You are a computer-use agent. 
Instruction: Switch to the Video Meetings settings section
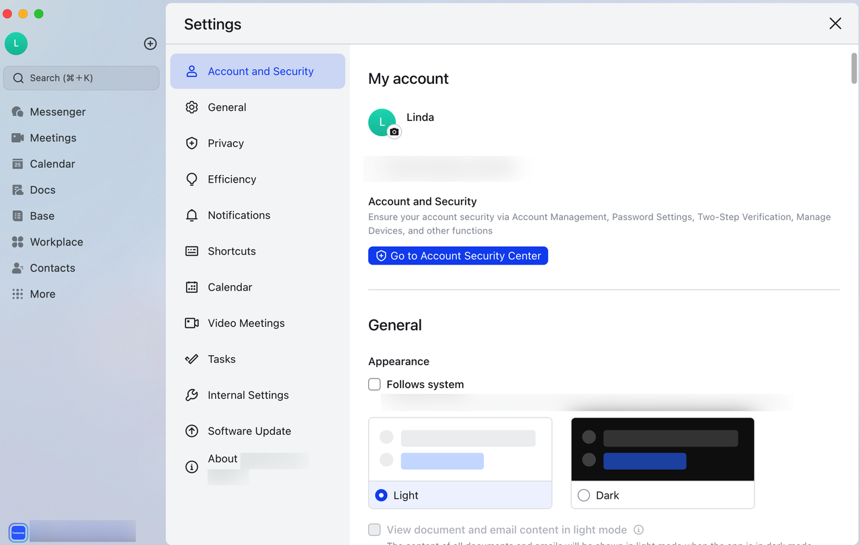[x=246, y=323]
